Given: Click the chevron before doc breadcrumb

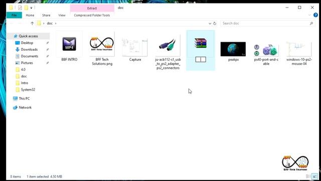Looking at the screenshot, I should [44, 24].
